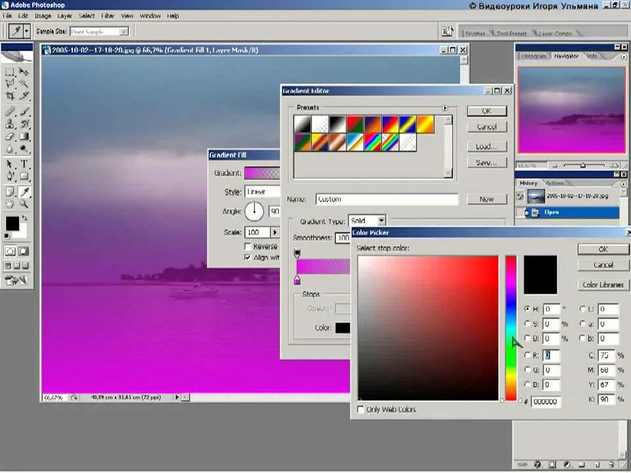Select the Slice tool
This screenshot has height=473, width=631.
[x=24, y=96]
